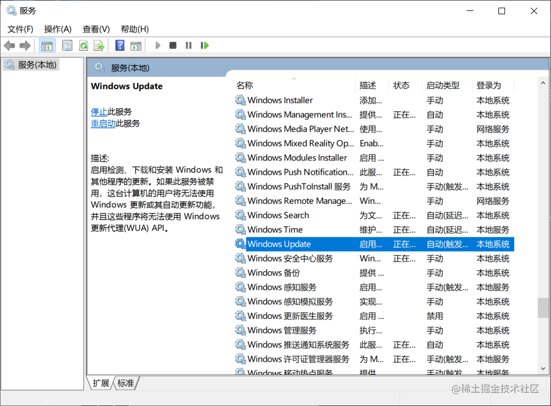Toggle the Show/Hide Console Tree icon
This screenshot has width=551, height=406.
[x=47, y=45]
